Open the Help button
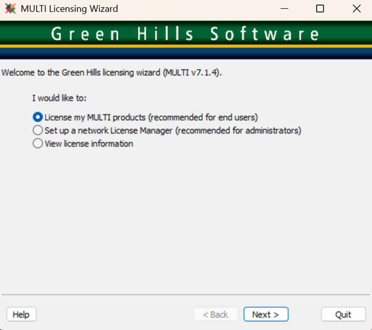Viewport: 372px width, 330px height. tap(21, 314)
